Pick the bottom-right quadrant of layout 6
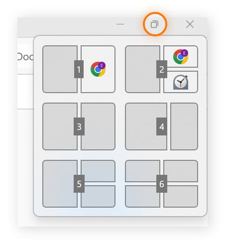225x244 pixels. (x=181, y=197)
